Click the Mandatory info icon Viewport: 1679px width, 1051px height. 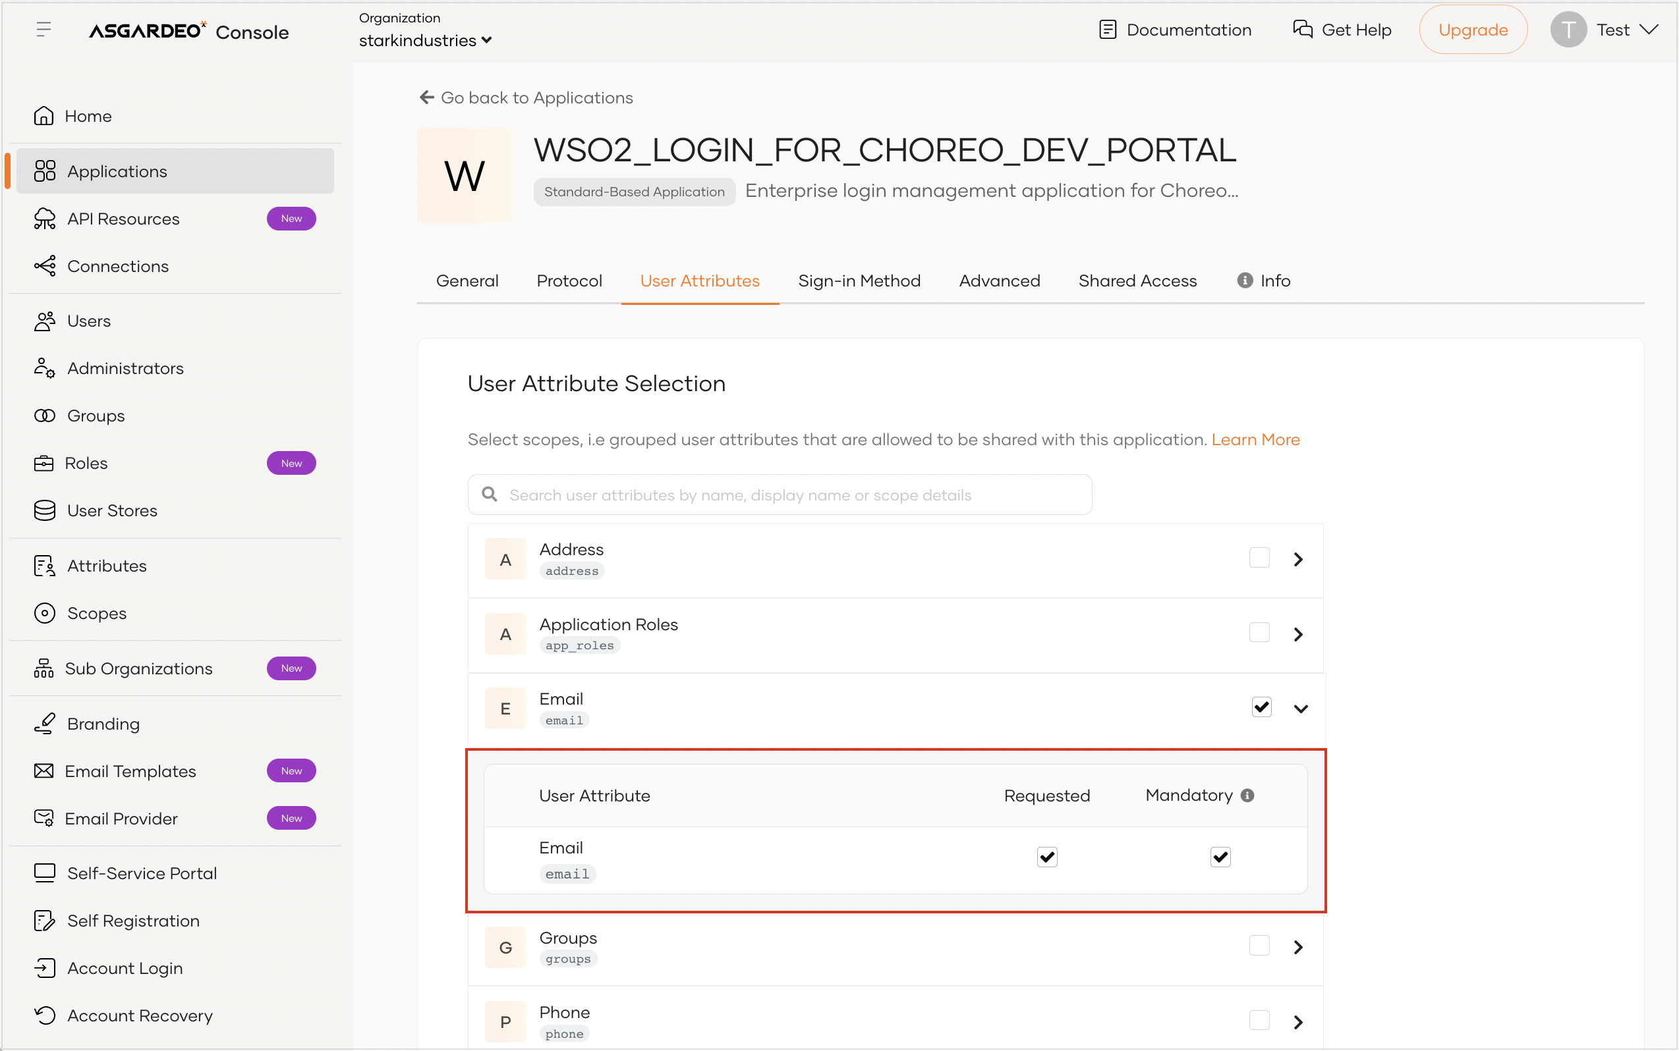click(x=1248, y=795)
